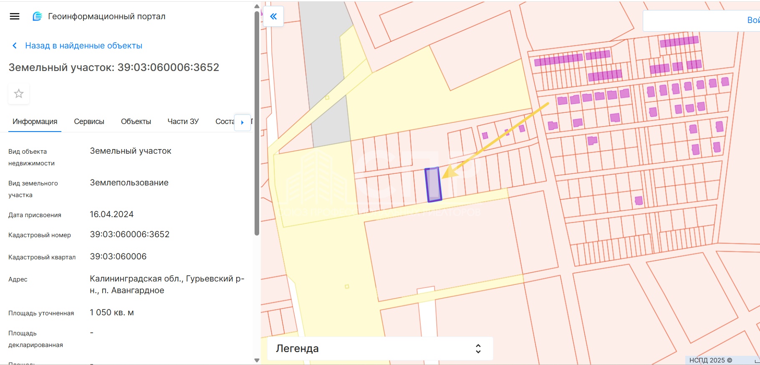
Task: Click the Площадь декларированная label
Action: tap(35, 339)
